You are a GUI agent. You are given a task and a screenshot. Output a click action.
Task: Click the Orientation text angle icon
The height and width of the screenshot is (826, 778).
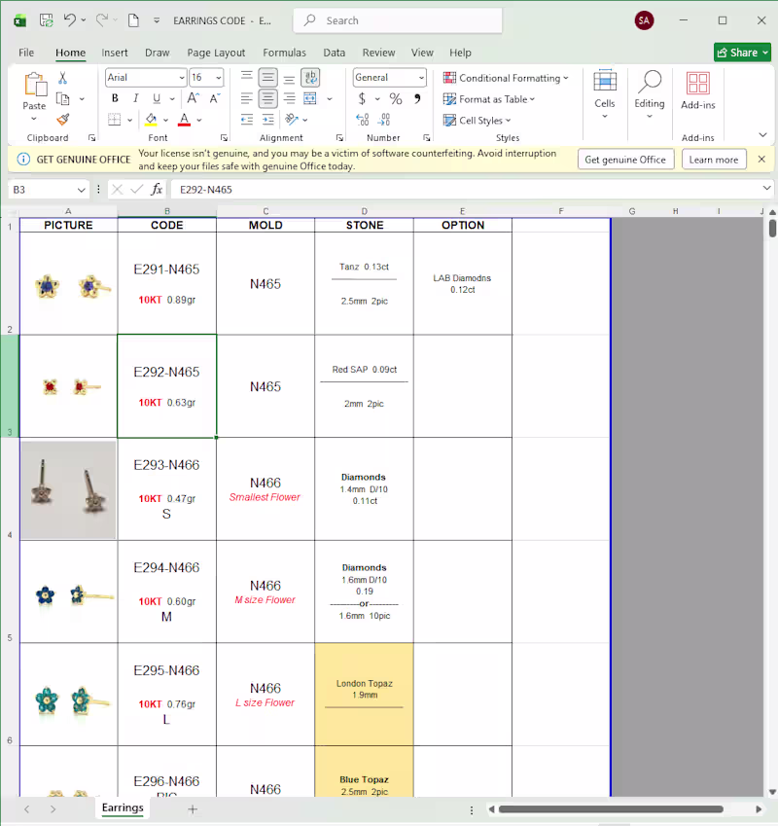[292, 120]
